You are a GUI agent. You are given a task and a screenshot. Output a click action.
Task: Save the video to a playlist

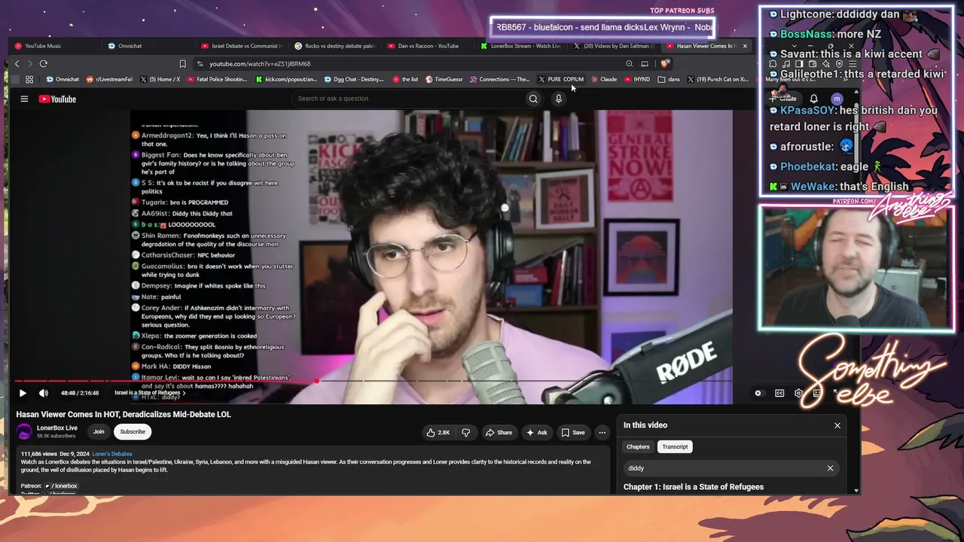click(573, 432)
